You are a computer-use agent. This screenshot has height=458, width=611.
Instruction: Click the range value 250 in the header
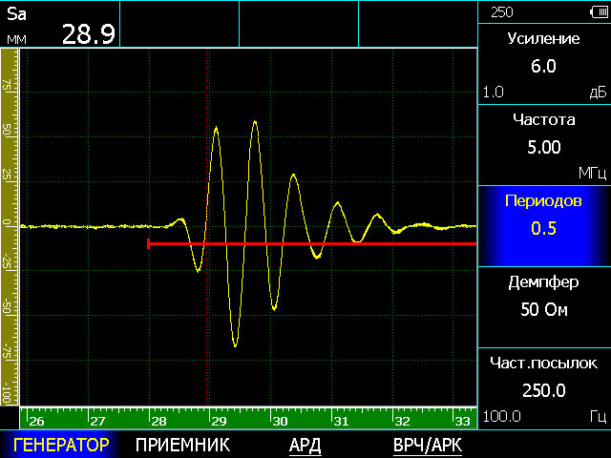[501, 11]
